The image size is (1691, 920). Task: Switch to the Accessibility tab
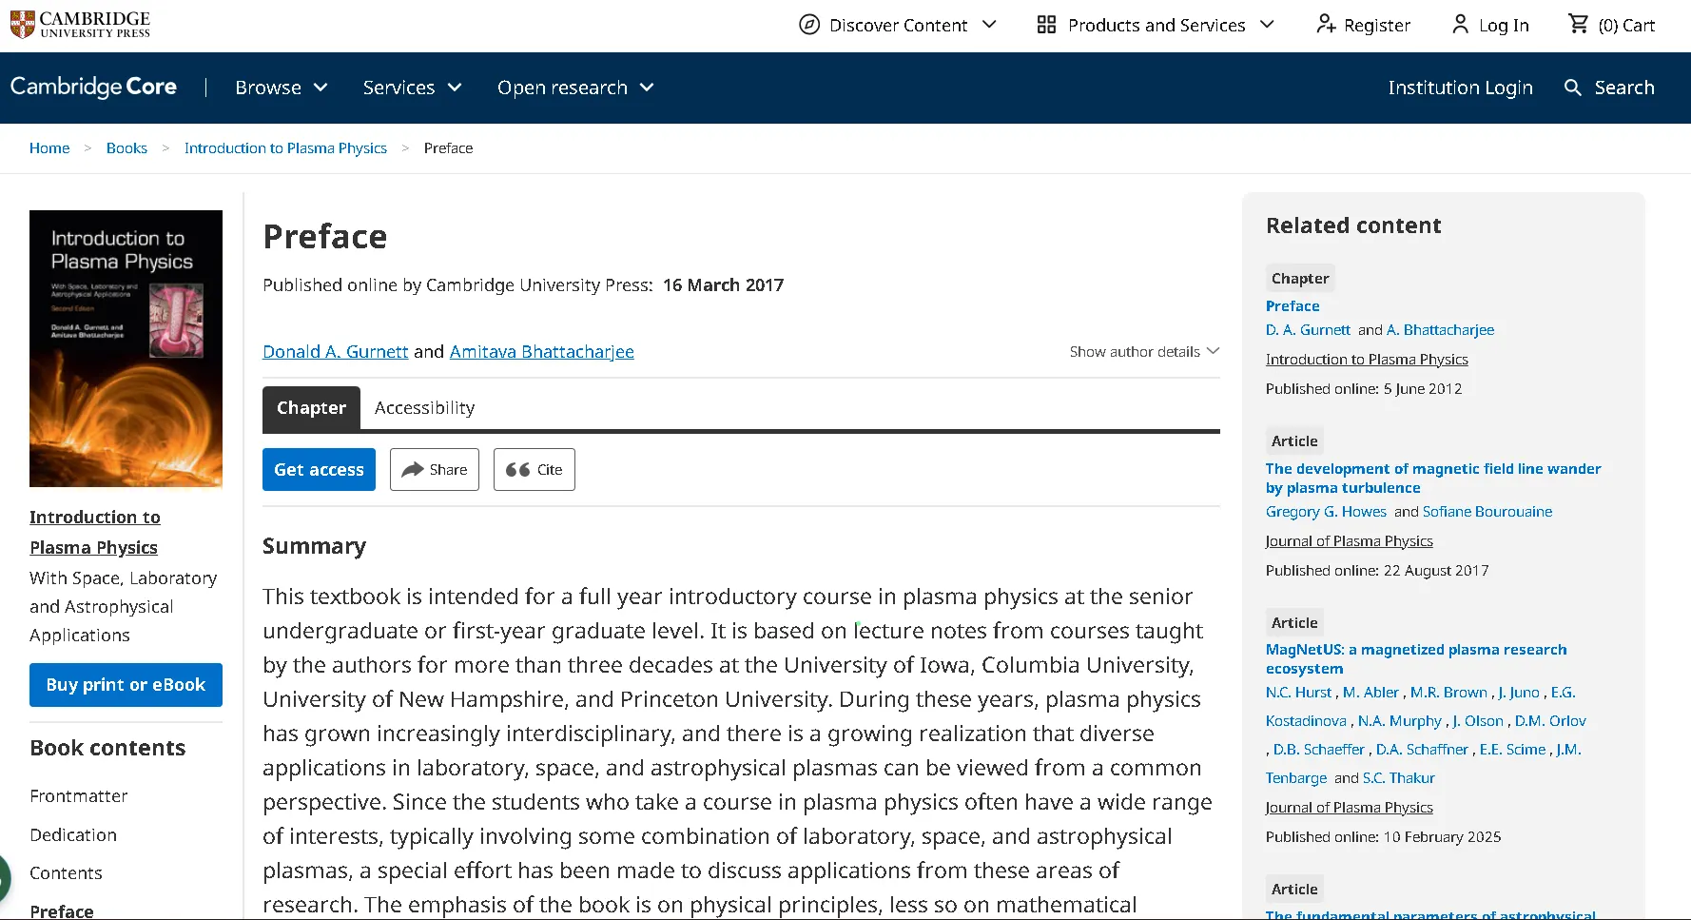click(424, 408)
